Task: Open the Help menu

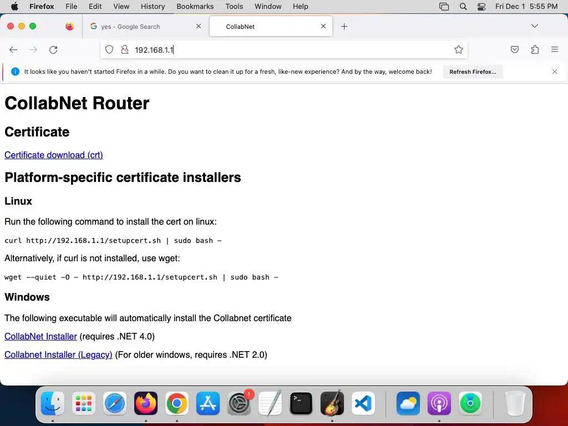Action: (301, 7)
